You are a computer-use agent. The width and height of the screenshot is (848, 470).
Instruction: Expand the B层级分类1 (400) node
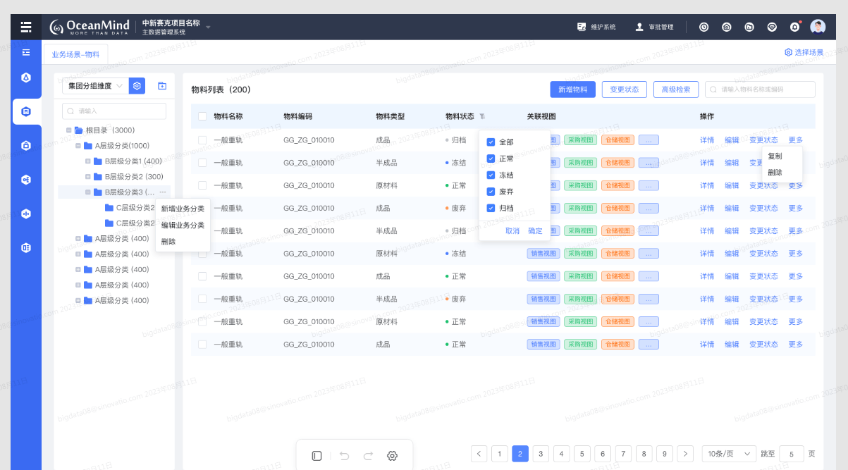coord(88,161)
